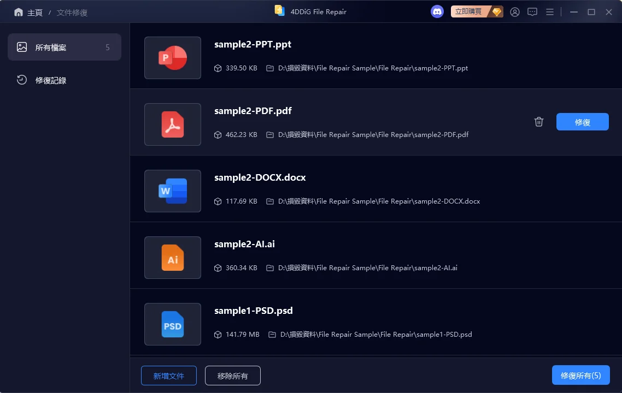Click the Illustrator icon for sample2-AI.ai
This screenshot has height=393, width=622.
coord(173,258)
